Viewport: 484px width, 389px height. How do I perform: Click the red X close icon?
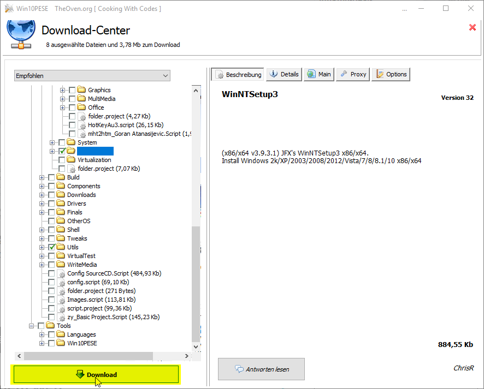tap(473, 27)
